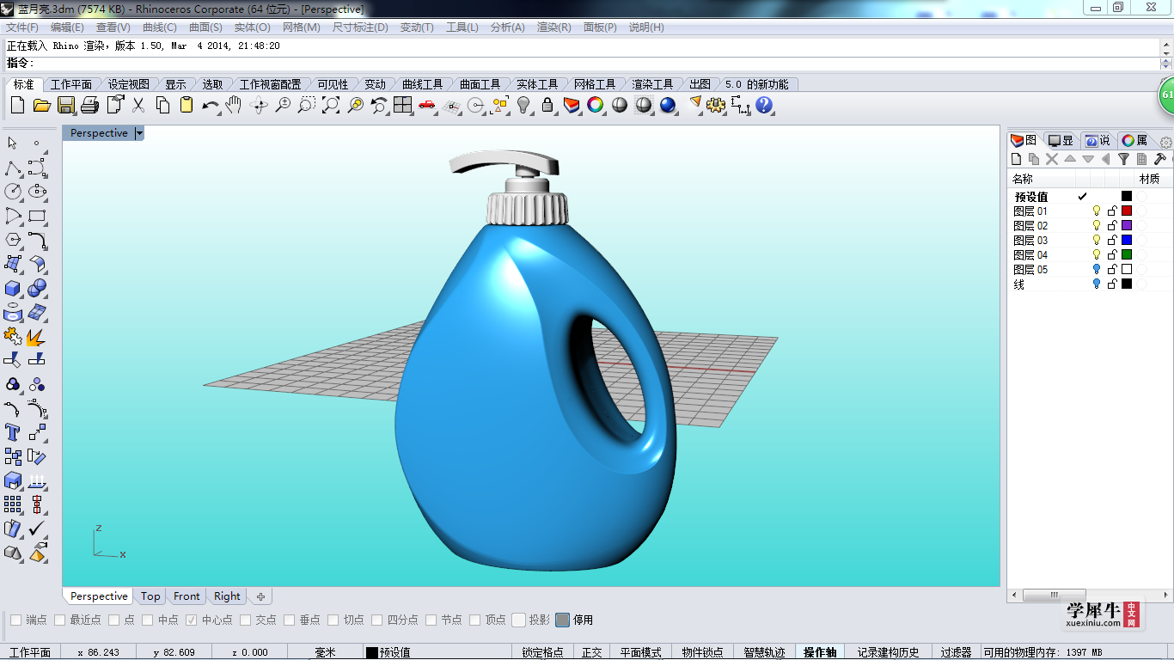
Task: Click the light bulb Hide objects icon
Action: click(x=523, y=105)
